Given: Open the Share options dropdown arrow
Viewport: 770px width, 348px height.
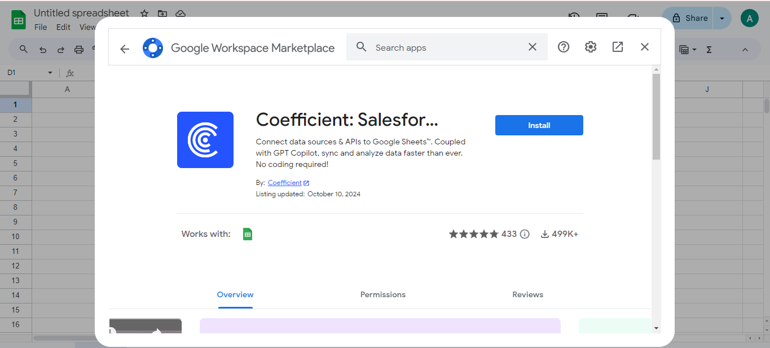Looking at the screenshot, I should (x=722, y=18).
